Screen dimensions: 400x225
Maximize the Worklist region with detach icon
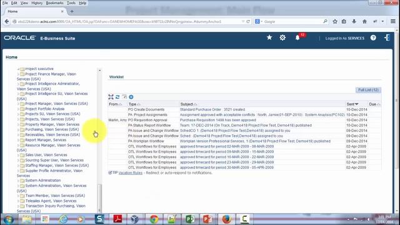tap(111, 97)
